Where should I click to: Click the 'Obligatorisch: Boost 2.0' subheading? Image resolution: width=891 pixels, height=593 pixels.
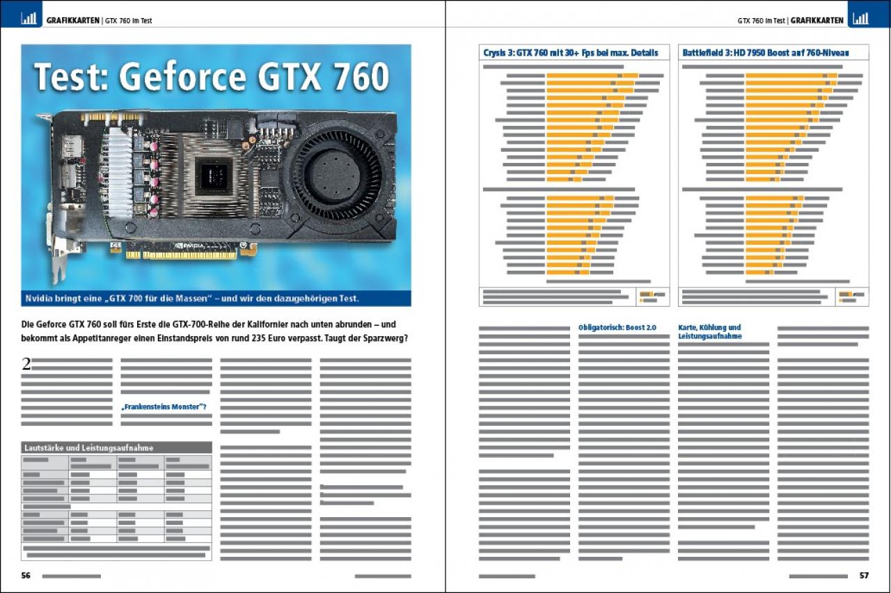coord(617,327)
